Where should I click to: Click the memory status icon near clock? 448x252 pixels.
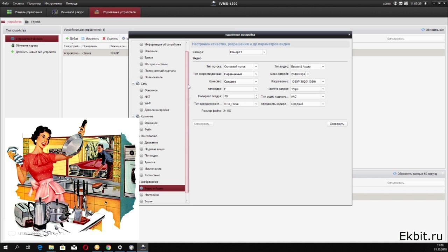click(406, 3)
